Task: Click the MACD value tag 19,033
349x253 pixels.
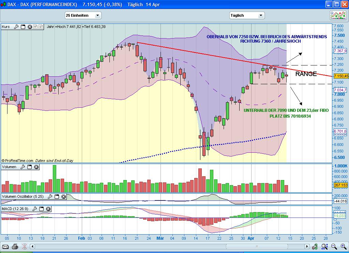Action: [x=340, y=216]
